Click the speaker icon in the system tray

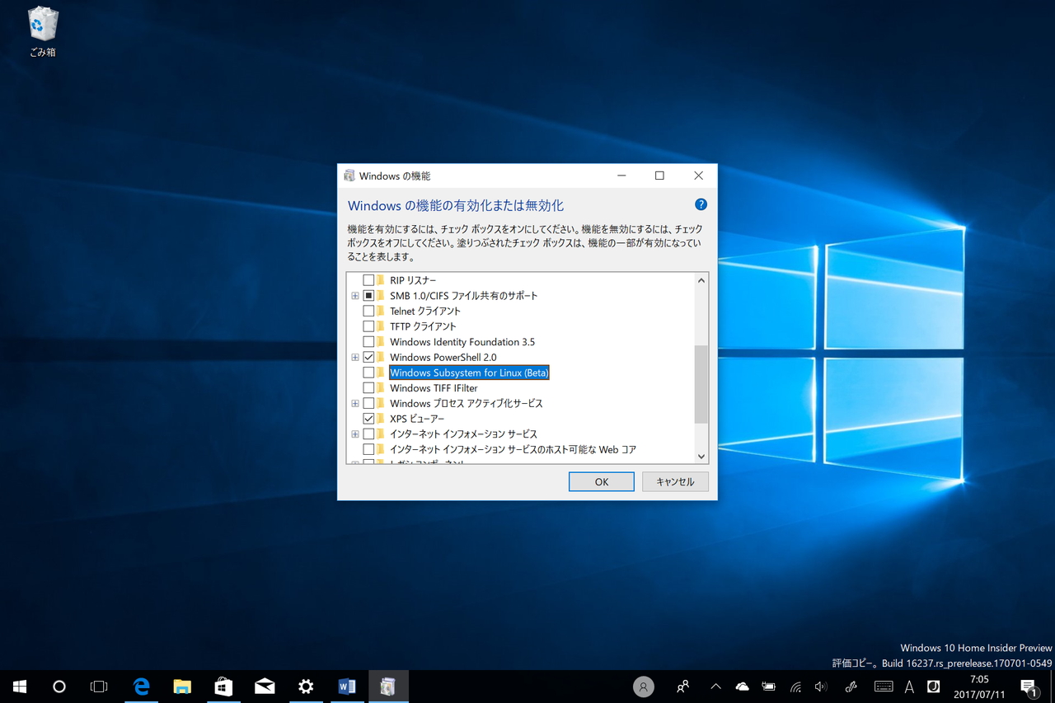821,686
